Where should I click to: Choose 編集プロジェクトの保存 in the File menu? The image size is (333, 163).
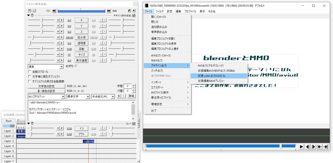click(168, 44)
